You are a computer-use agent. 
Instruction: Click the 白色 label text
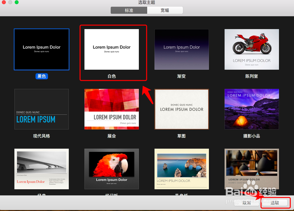click(x=112, y=76)
